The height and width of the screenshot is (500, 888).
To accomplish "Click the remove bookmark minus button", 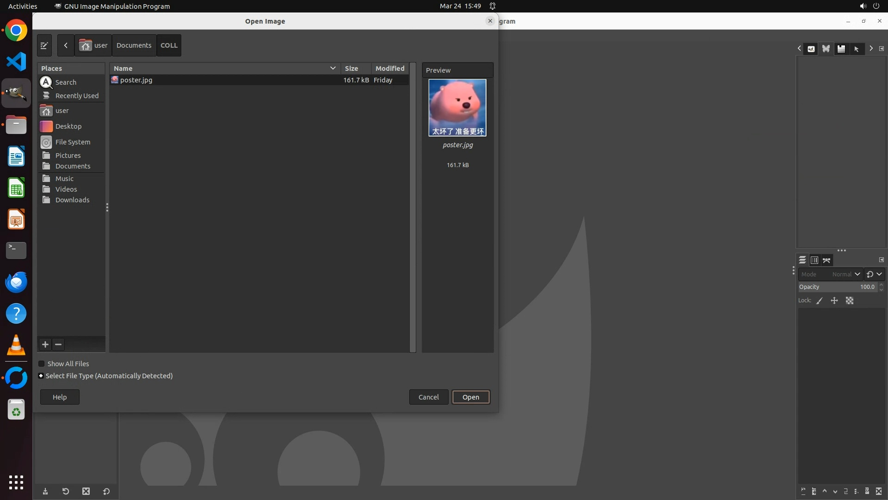I will pos(58,344).
